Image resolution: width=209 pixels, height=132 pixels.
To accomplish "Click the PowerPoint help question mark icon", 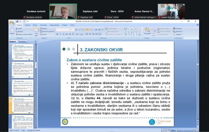I will pos(197,25).
